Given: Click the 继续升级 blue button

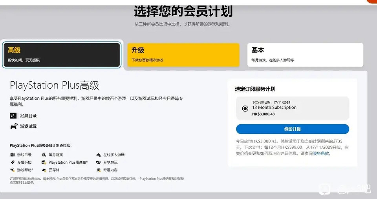Looking at the screenshot, I should tap(292, 129).
